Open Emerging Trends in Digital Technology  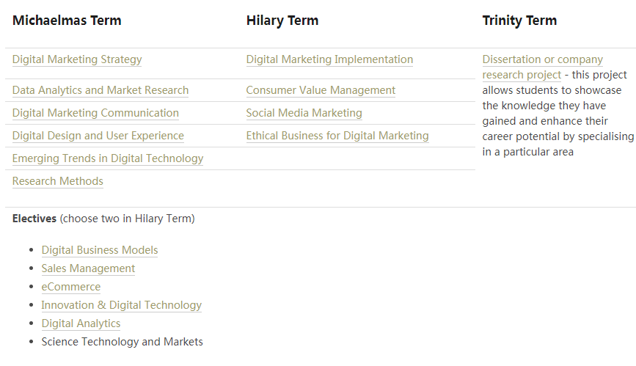(x=108, y=158)
